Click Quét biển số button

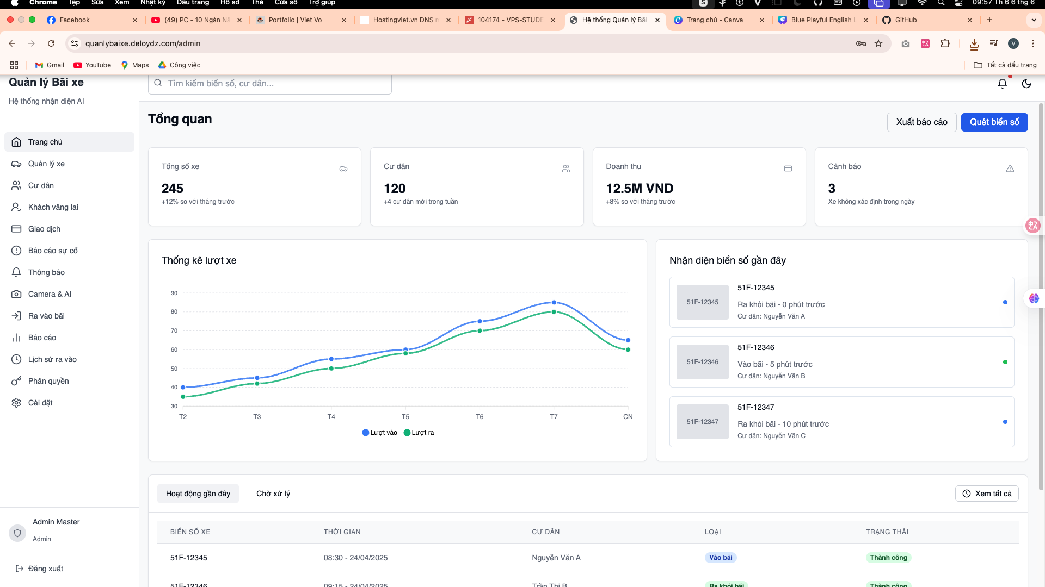(994, 122)
